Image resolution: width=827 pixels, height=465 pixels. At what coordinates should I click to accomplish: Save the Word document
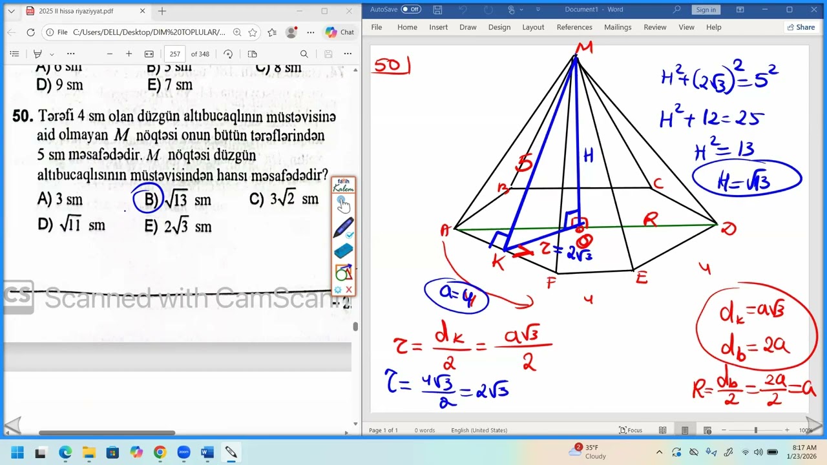coord(437,10)
